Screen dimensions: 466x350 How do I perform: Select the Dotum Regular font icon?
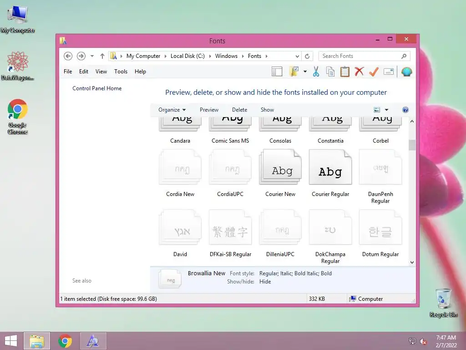pos(380,227)
